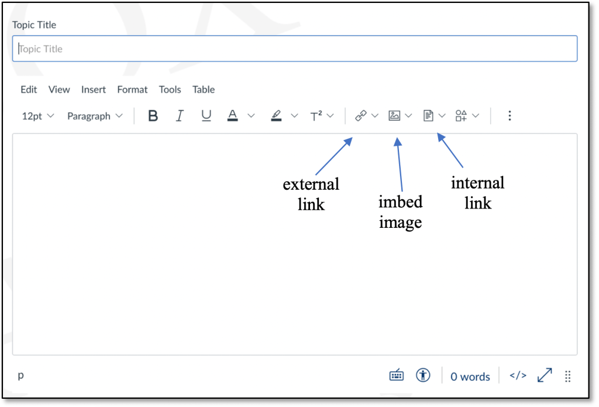599x407 pixels.
Task: Click the document link icon
Action: point(428,116)
